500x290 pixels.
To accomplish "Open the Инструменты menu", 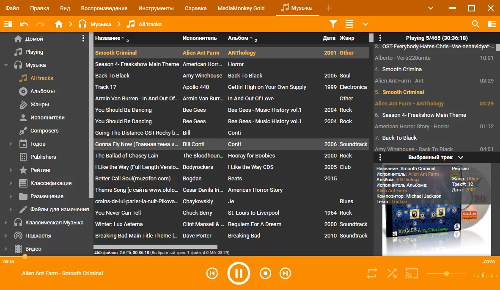I will 156,8.
